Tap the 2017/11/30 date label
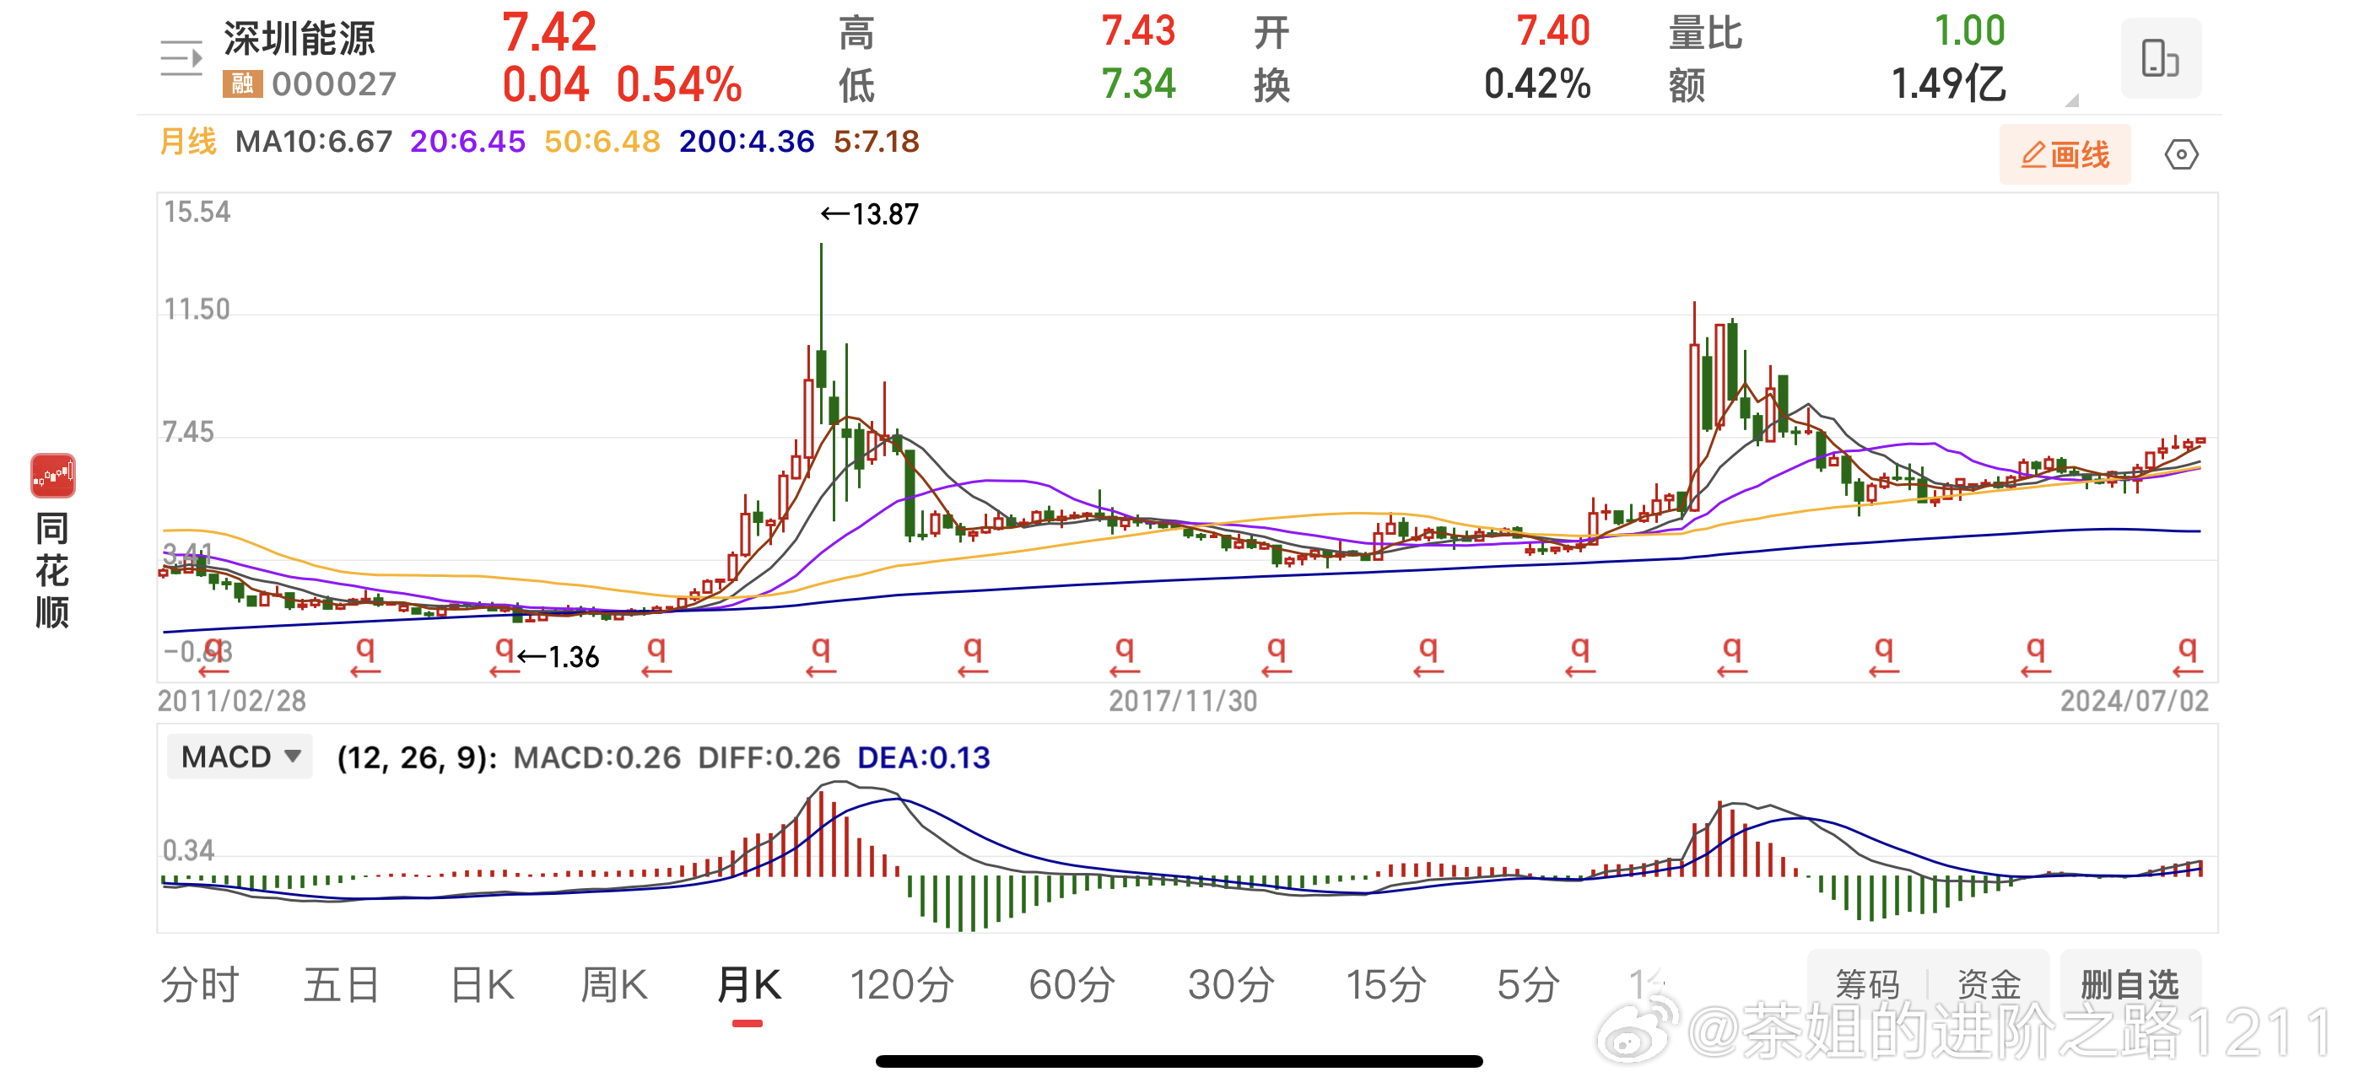 (1183, 701)
